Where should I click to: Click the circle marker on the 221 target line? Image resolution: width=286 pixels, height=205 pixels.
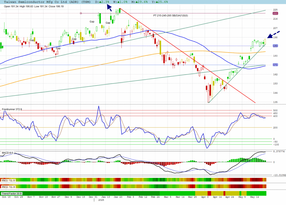pos(81,13)
